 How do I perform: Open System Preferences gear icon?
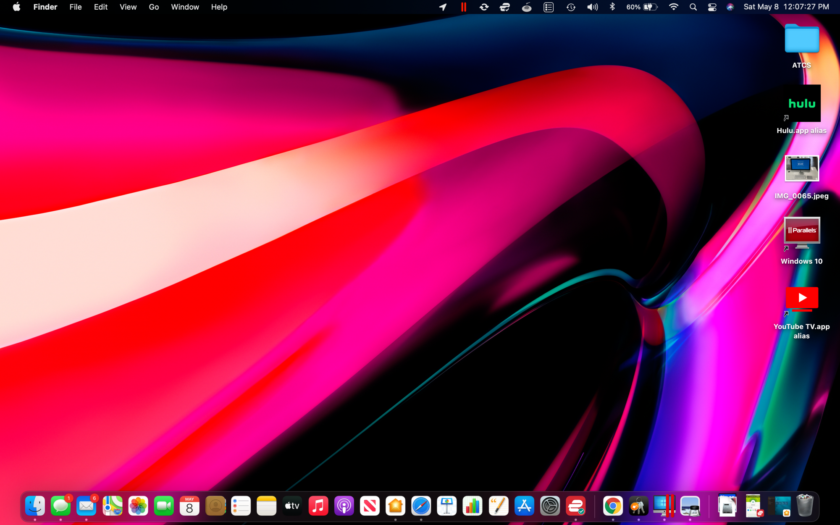[x=550, y=506]
